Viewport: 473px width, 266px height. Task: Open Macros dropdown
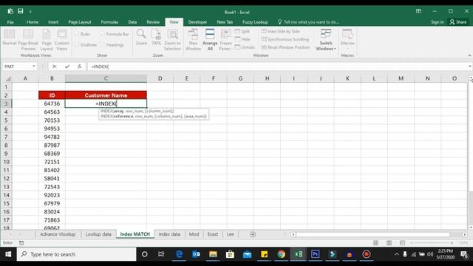tap(347, 40)
